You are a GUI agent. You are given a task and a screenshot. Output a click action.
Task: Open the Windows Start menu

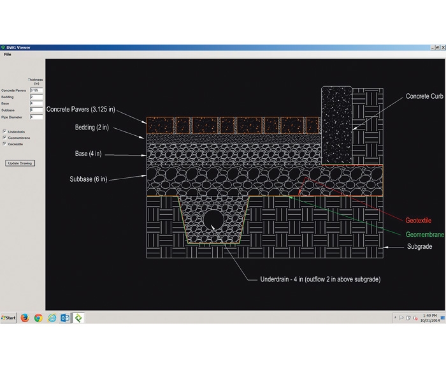tap(9, 318)
